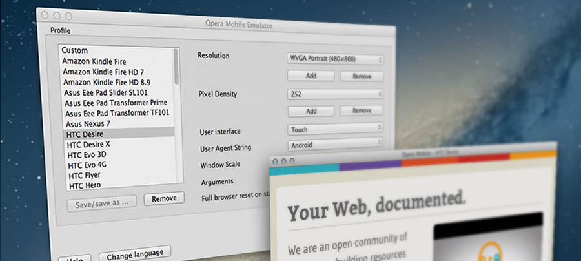Viewport: 581px width, 261px height.
Task: Select HTC Evo 3D from list
Action: click(87, 155)
